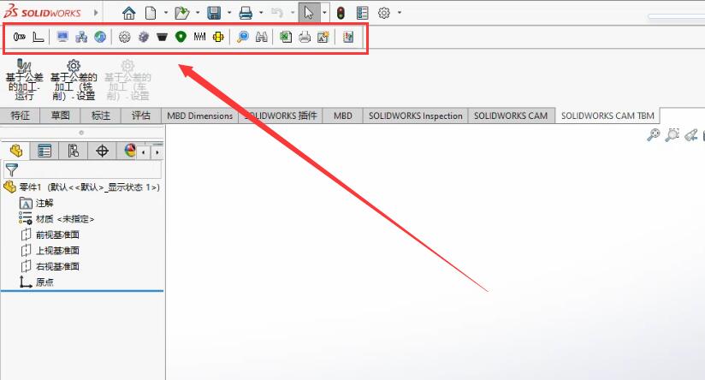This screenshot has width=705, height=380.
Task: Click the binoculars search icon
Action: [262, 37]
